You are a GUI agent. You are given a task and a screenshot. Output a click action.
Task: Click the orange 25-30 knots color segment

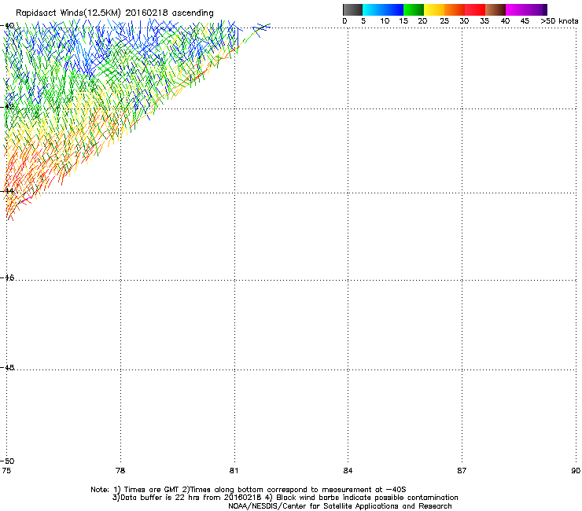pyautogui.click(x=455, y=9)
